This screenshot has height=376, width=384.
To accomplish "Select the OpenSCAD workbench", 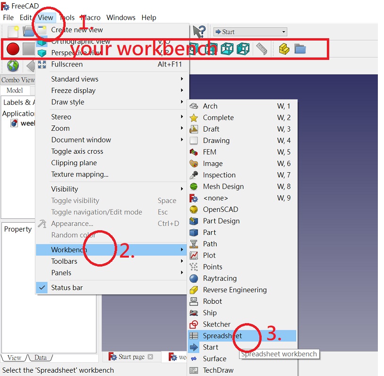I will (x=242, y=209).
